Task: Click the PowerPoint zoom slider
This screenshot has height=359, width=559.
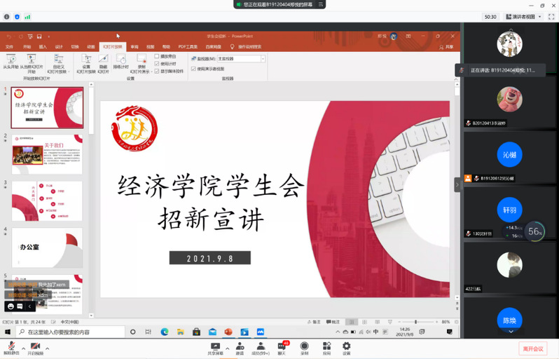Action: (415, 322)
